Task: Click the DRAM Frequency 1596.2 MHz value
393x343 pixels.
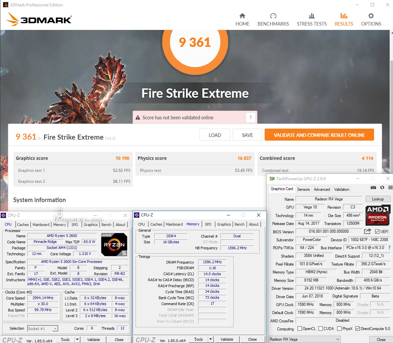Action: 212,262
